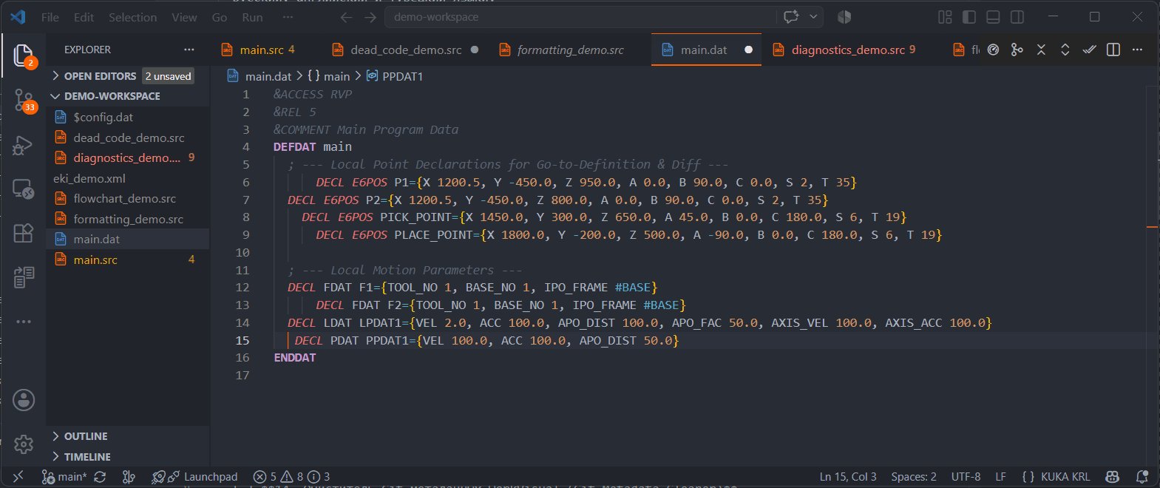Show additional views ellipsis in activity bar
Viewport: 1160px width, 488px height.
24,322
